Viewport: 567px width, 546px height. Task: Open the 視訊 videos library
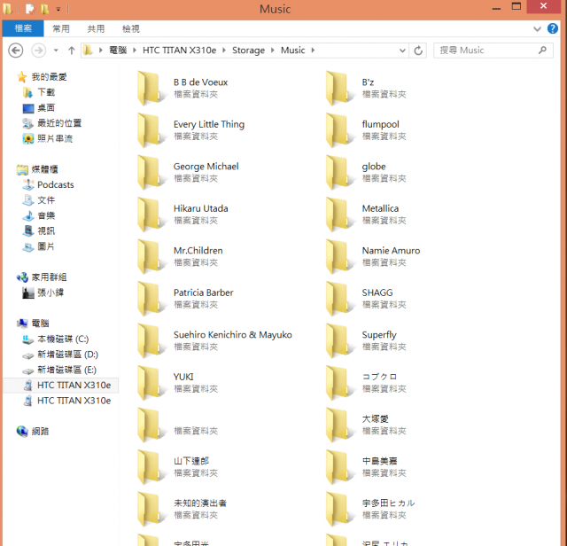[x=46, y=230]
